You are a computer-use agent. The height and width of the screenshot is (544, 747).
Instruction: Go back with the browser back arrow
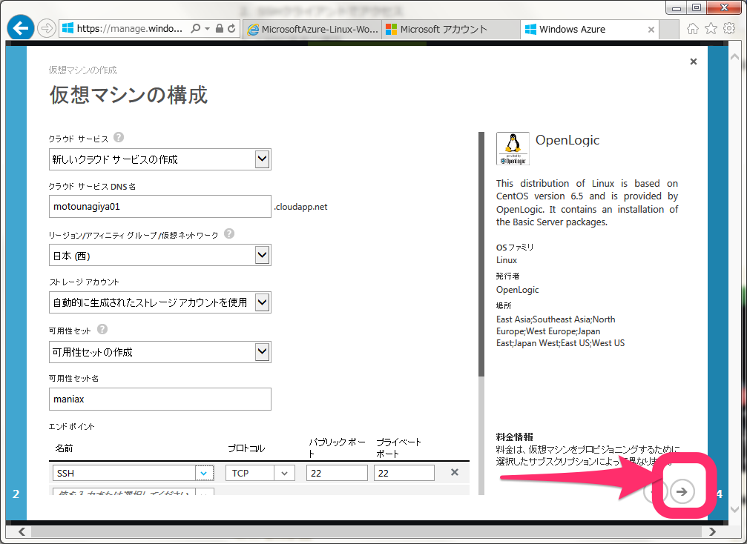[21, 28]
